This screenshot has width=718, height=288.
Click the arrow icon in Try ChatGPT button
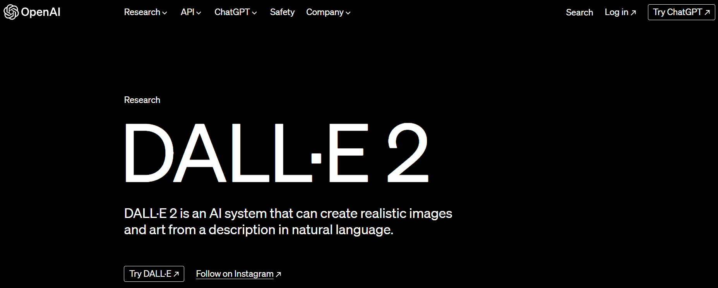pyautogui.click(x=707, y=12)
